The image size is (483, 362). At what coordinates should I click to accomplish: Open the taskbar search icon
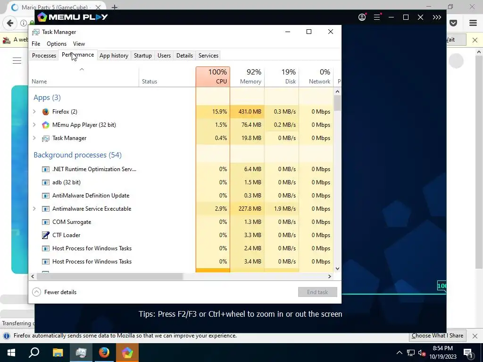tap(34, 353)
